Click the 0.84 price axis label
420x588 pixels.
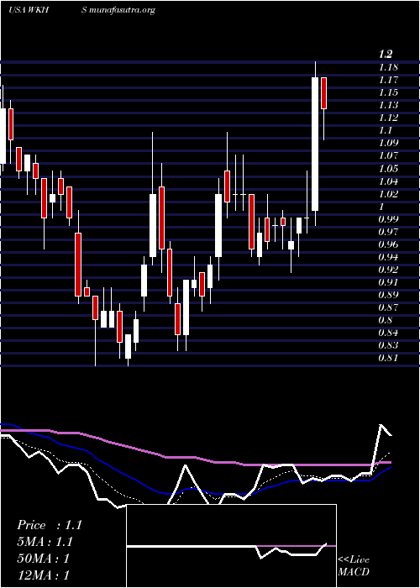(x=388, y=333)
